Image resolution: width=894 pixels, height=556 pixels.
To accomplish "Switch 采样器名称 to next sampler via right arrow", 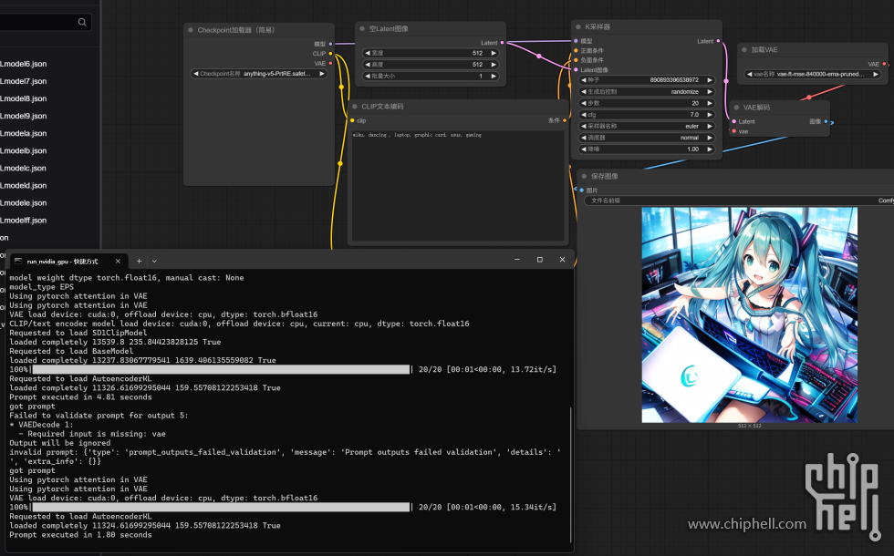I will [710, 126].
